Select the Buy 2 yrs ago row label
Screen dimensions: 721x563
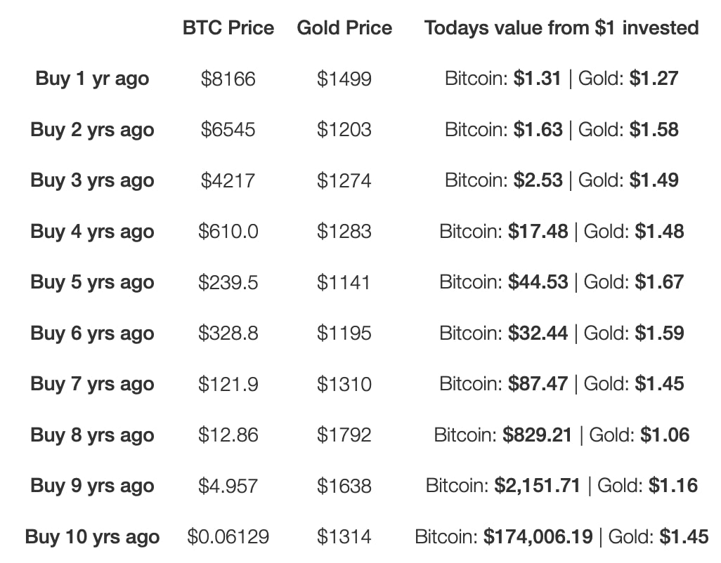(x=92, y=130)
